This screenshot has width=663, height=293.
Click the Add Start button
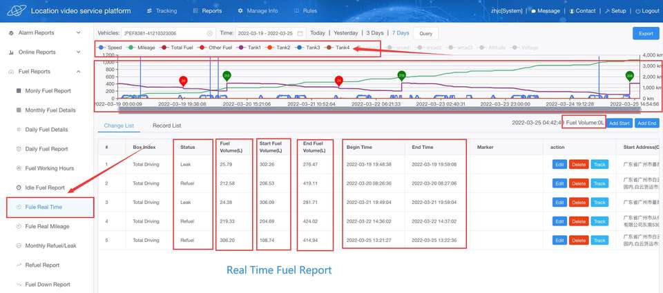[619, 123]
